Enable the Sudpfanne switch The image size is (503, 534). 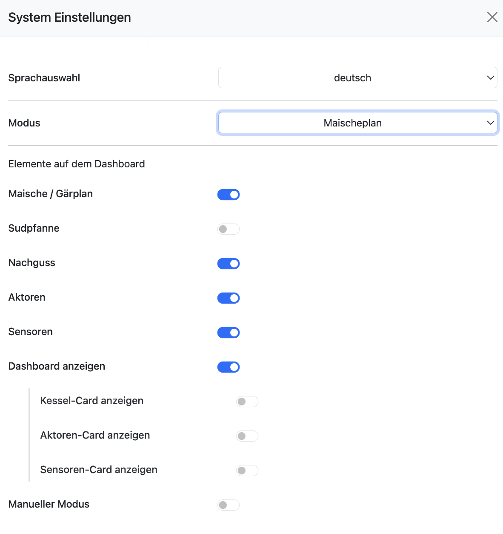pyautogui.click(x=229, y=229)
